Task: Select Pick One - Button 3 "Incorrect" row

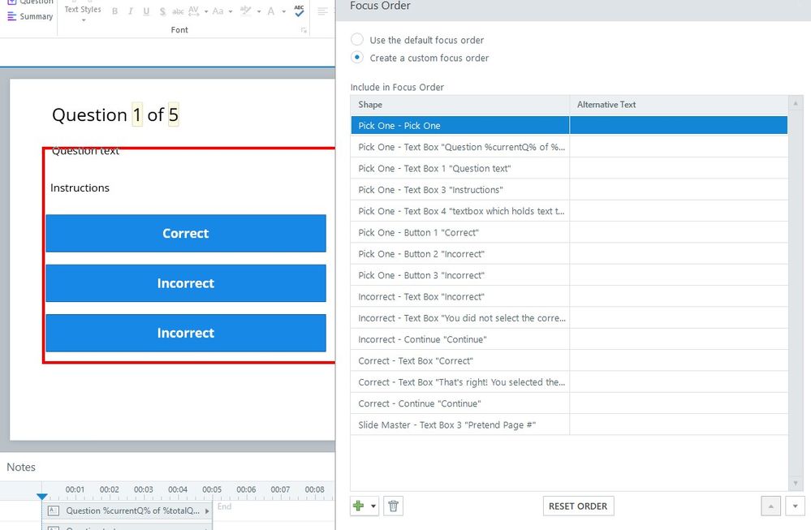Action: (x=569, y=275)
